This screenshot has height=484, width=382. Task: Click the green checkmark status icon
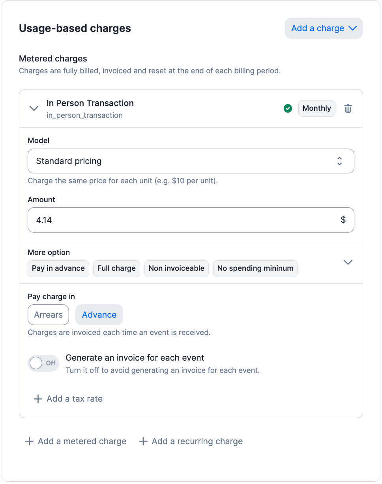[288, 108]
